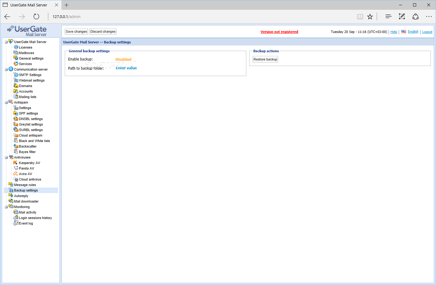Screen dimensions: 436x285
Task: Click the Mailboxes icon in tree
Action: [x=16, y=53]
